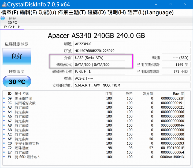Click raw value 000000000064
193x168 pixels.
(x=173, y=152)
